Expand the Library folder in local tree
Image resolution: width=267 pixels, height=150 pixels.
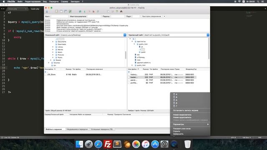[53, 47]
